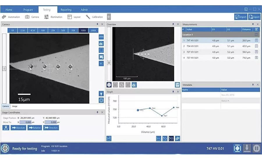
Task: Select the line chart icon in the Graph panel
Action: [x=159, y=138]
